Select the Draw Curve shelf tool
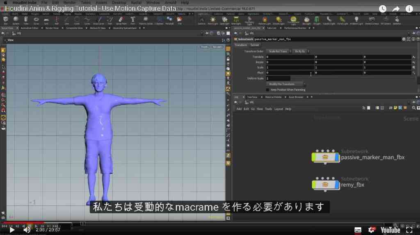This screenshot has width=420, height=235. [98, 20]
